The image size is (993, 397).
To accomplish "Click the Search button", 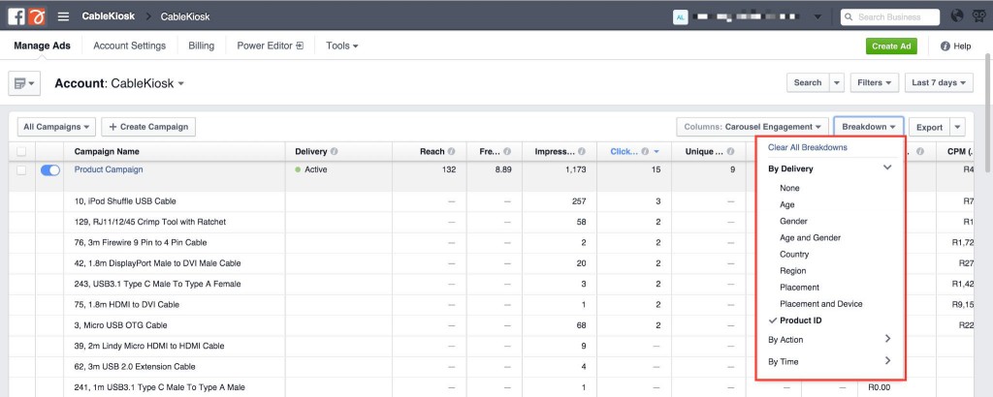I will [808, 83].
